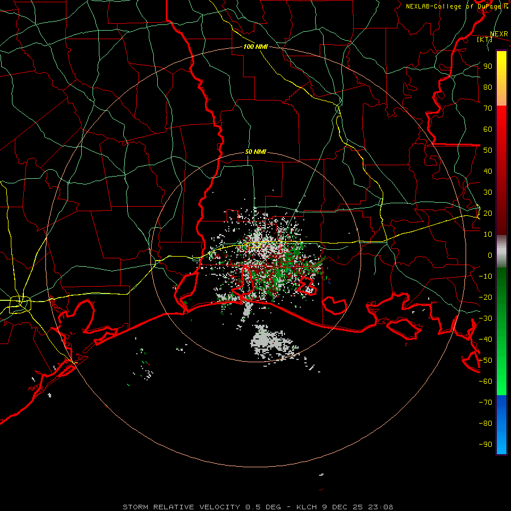Click the positive 30 knot scale label

pos(488,192)
